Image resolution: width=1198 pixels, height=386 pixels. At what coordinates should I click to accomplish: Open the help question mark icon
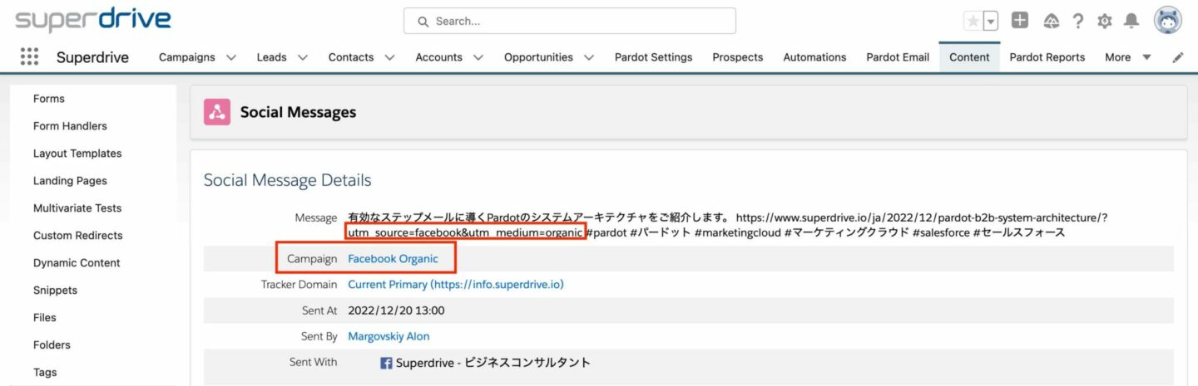click(x=1078, y=22)
